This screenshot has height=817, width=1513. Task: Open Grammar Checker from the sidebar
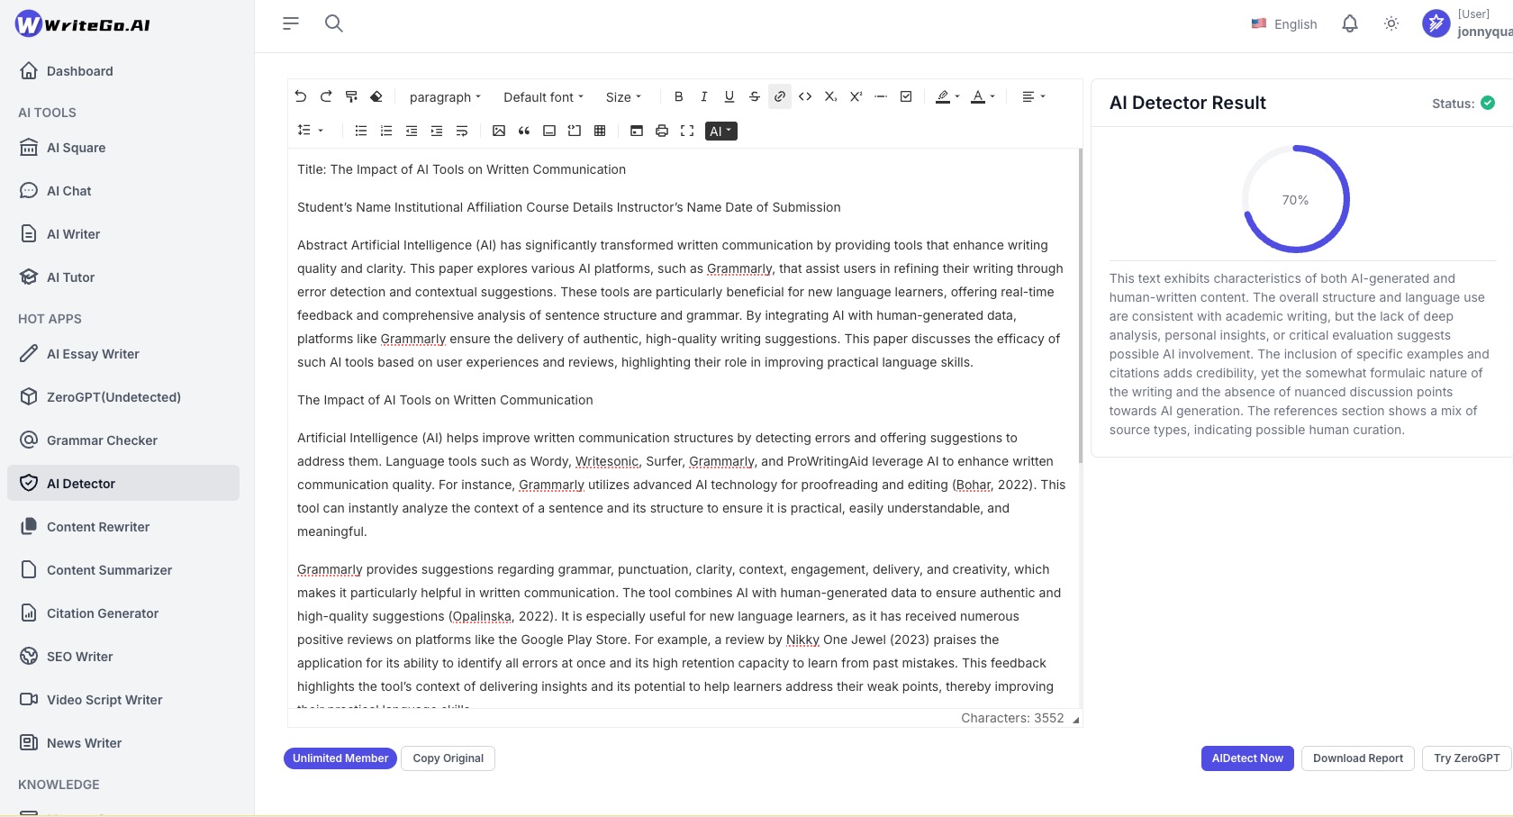pyautogui.click(x=123, y=440)
